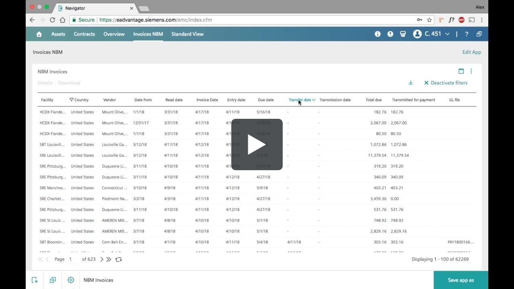Sort by the Invoice Date column header

207,100
